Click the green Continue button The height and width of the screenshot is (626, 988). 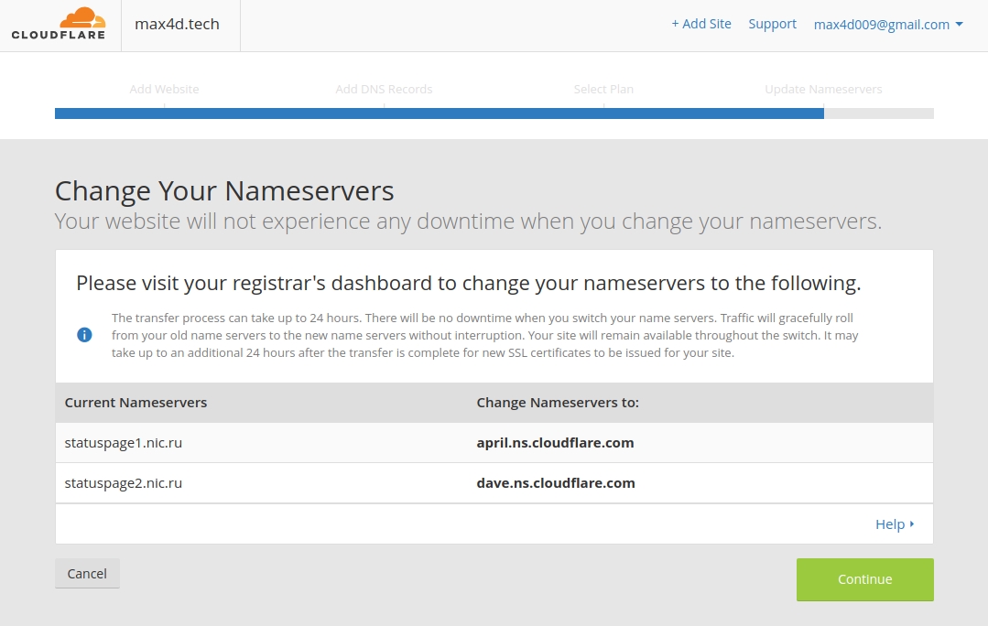pyautogui.click(x=865, y=579)
